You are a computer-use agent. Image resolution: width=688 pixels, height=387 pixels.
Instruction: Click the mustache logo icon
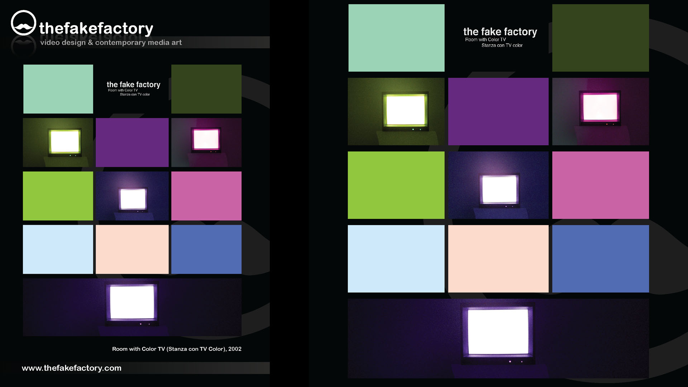tap(23, 23)
